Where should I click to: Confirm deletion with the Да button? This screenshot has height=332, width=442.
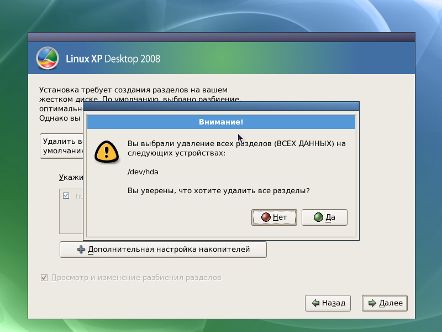click(324, 217)
